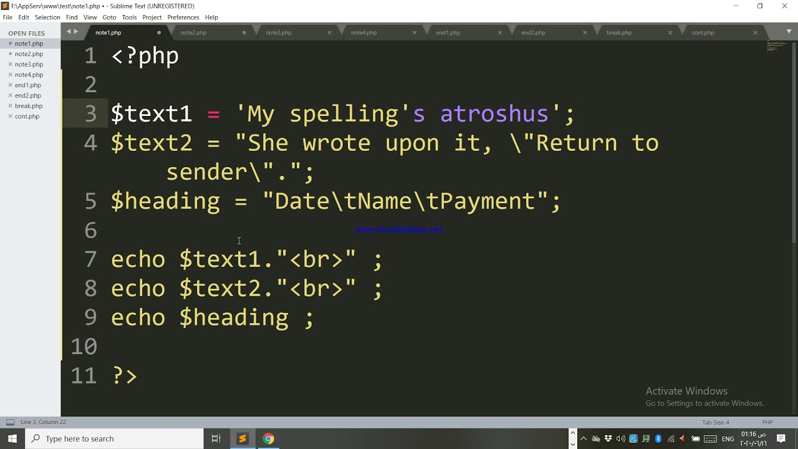
Task: Close the note3.php tab
Action: point(329,32)
